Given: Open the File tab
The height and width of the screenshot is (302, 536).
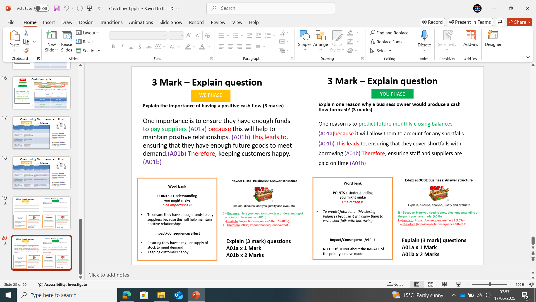Looking at the screenshot, I should click(x=11, y=22).
